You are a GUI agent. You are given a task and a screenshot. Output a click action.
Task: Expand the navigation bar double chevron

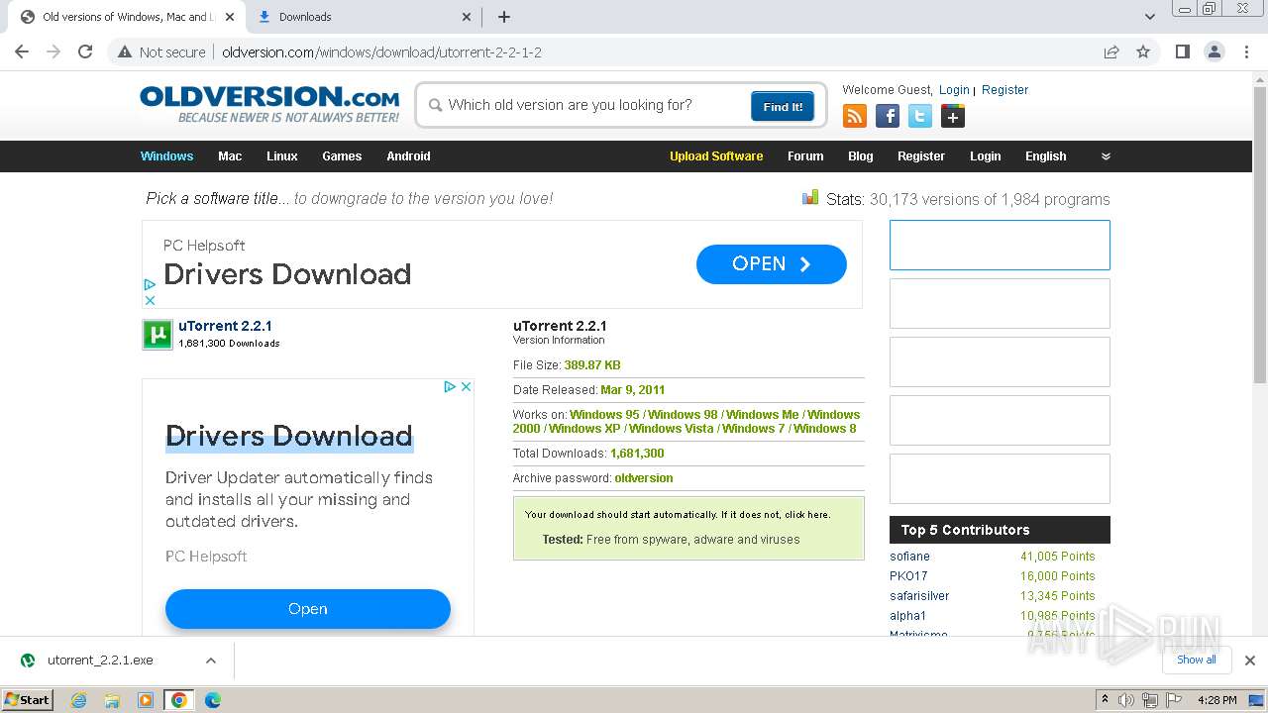point(1106,156)
